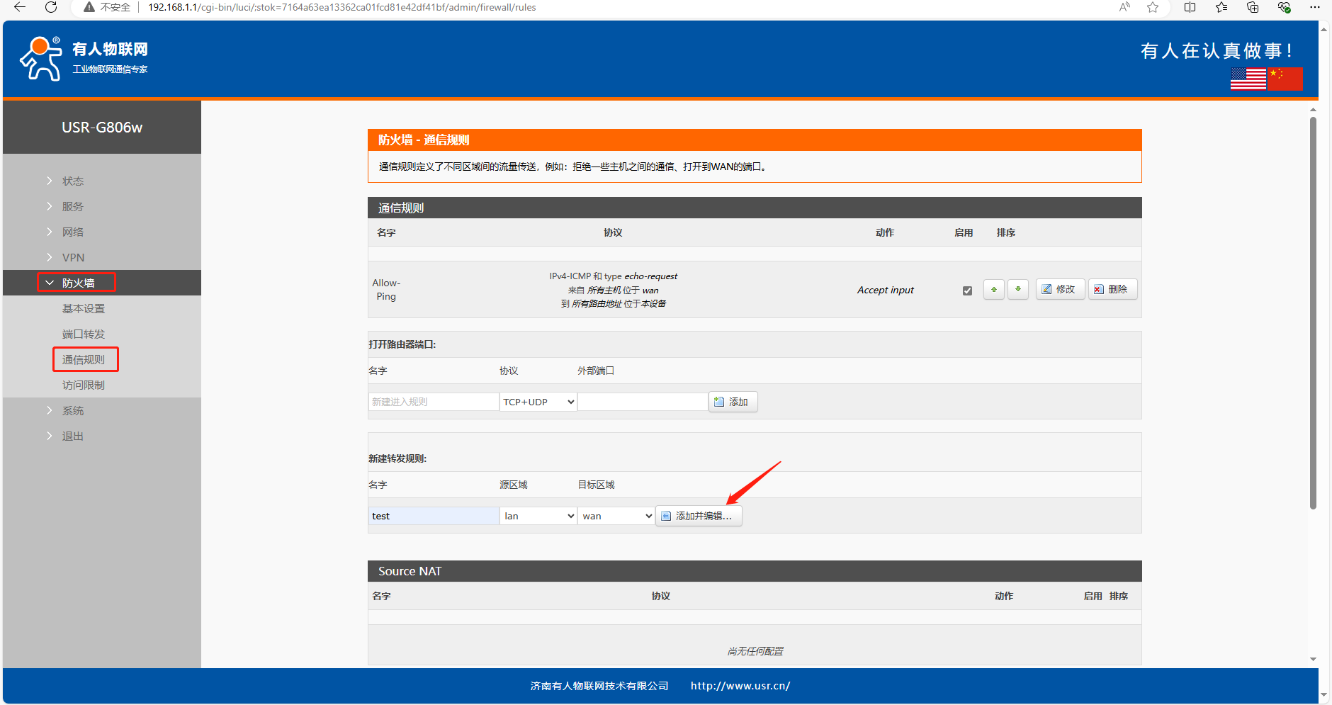Viewport: 1332px width, 705px height.
Task: Switch language using the China flag
Action: pyautogui.click(x=1285, y=79)
